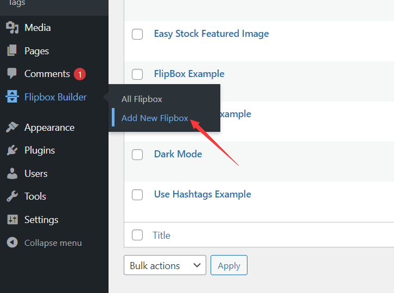Image resolution: width=394 pixels, height=293 pixels.
Task: Click the Media icon in sidebar
Action: coord(12,28)
